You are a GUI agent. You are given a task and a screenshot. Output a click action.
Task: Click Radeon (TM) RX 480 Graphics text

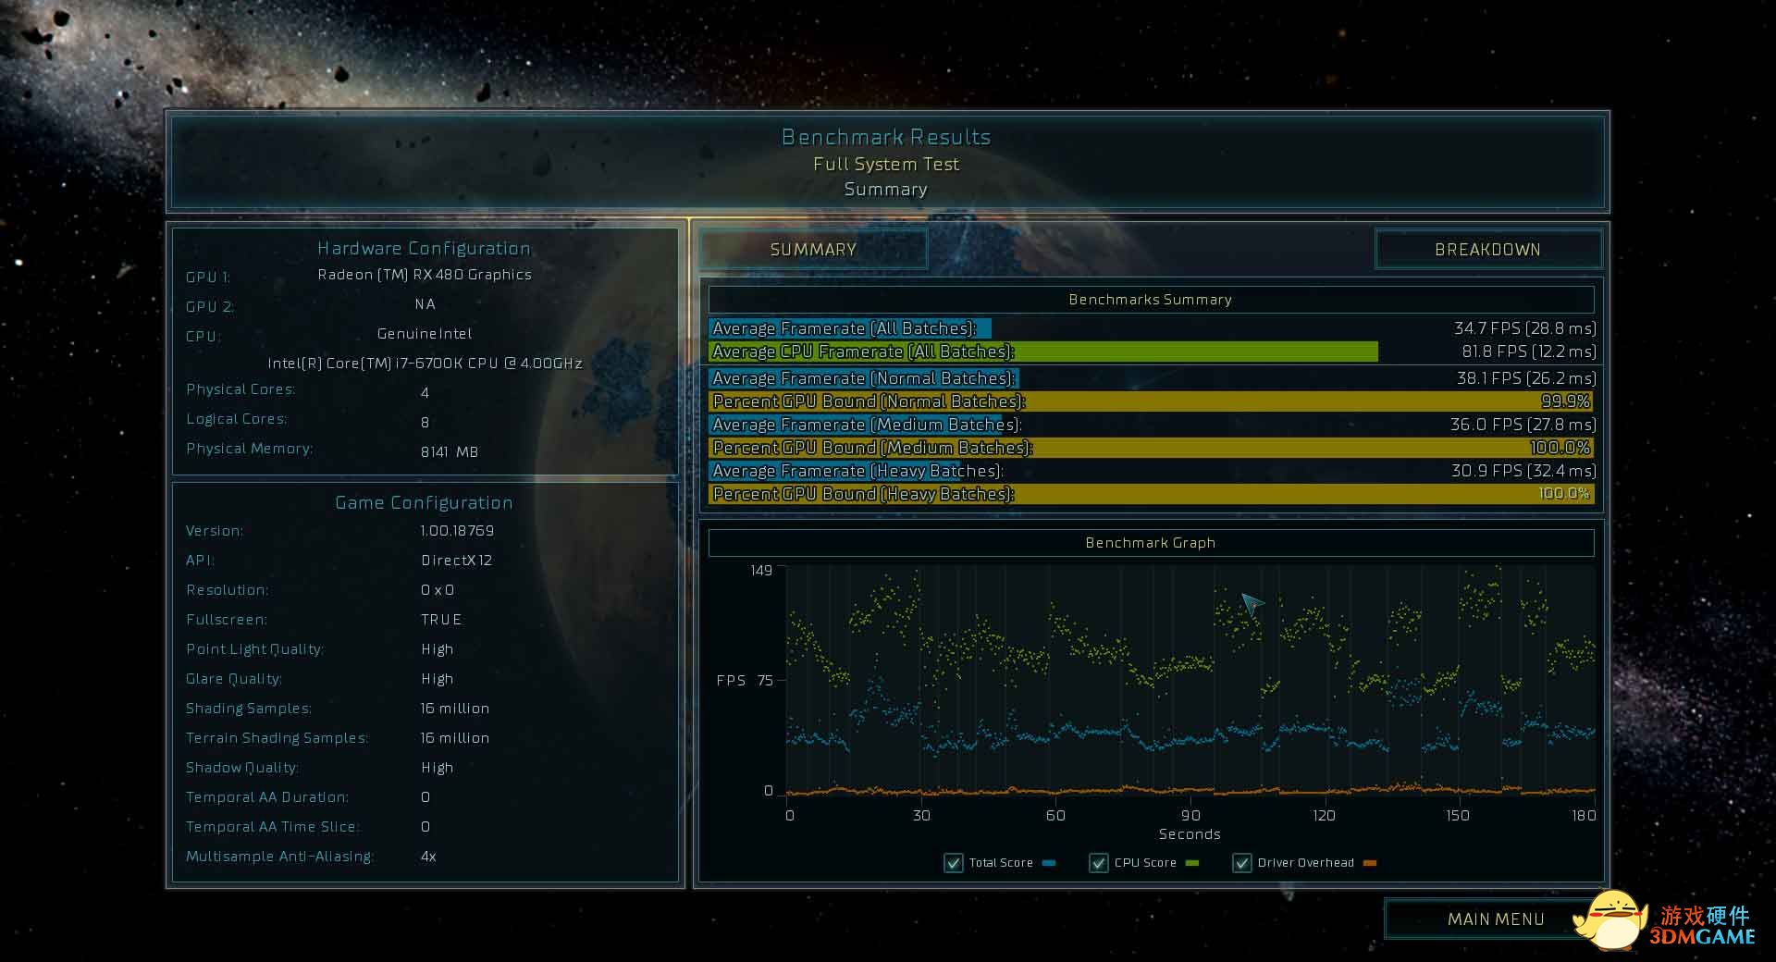(x=425, y=275)
